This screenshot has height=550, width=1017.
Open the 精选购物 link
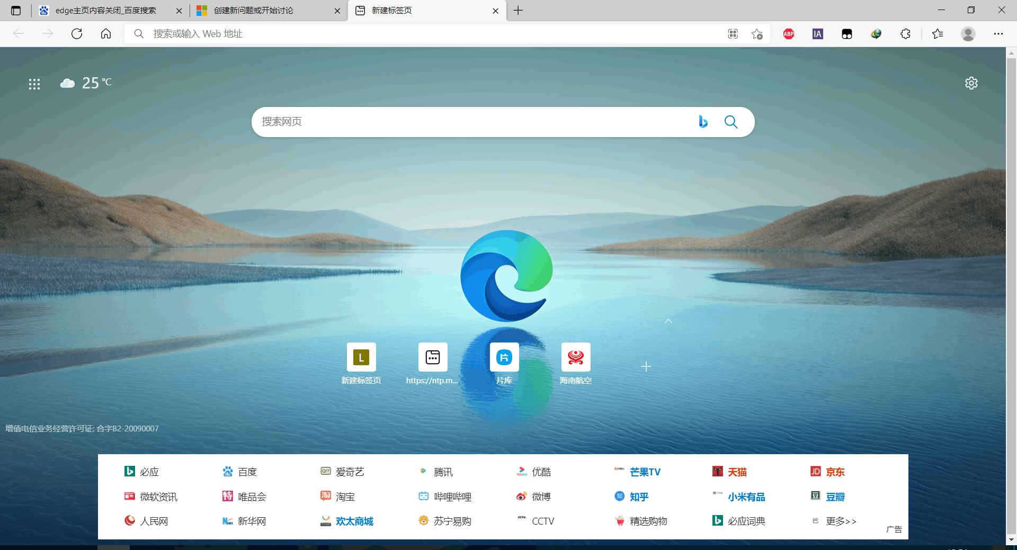pyautogui.click(x=641, y=521)
